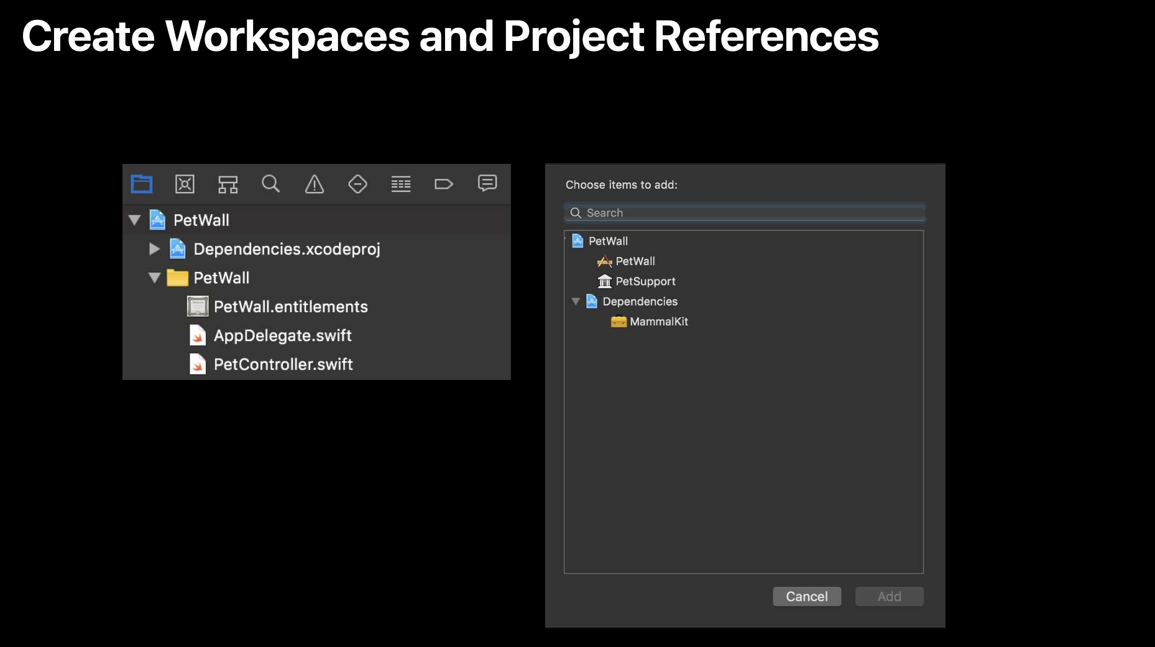Click the PetSupport library building icon
The width and height of the screenshot is (1155, 647).
605,281
